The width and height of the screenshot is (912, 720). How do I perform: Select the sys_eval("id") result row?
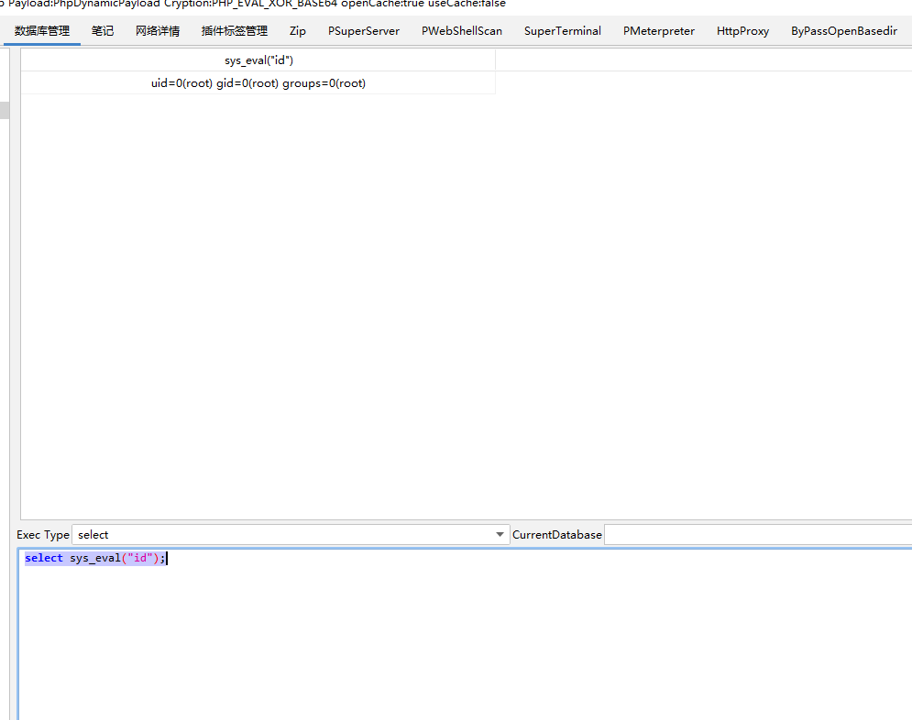(258, 60)
